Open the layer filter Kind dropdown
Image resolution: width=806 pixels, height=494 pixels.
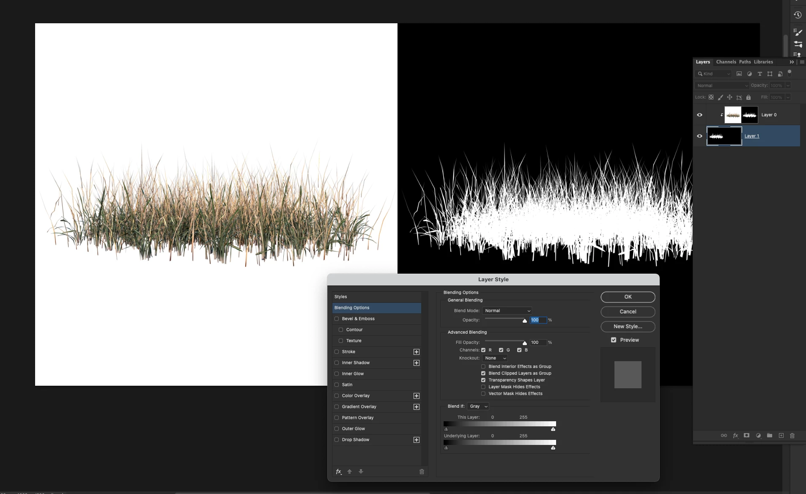[713, 74]
